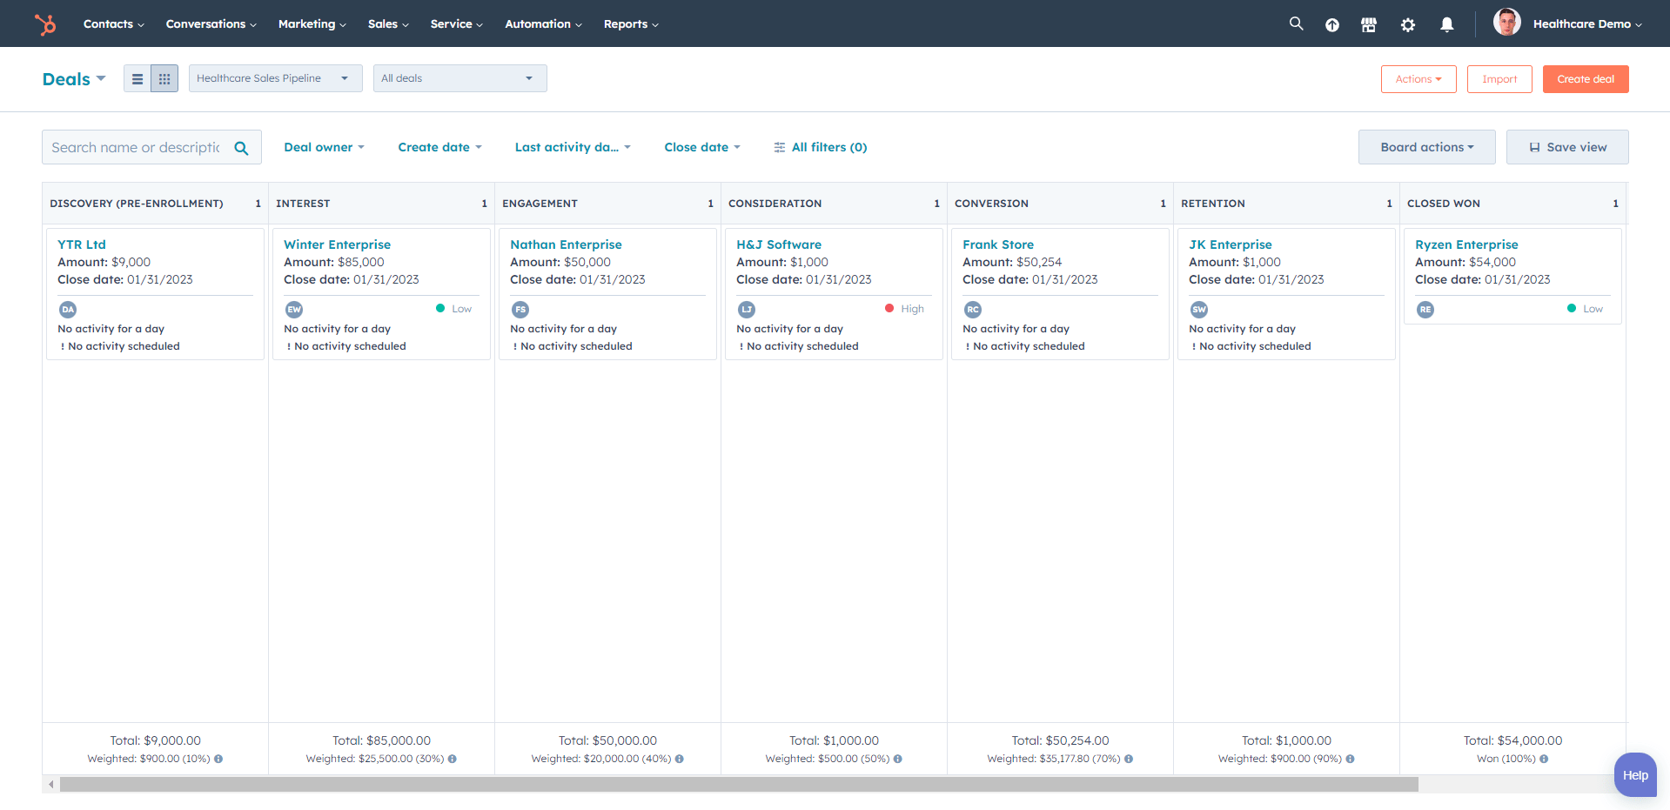The height and width of the screenshot is (810, 1670).
Task: Click info icon beside Weighted $35,177.80 (70%)
Action: (1129, 759)
